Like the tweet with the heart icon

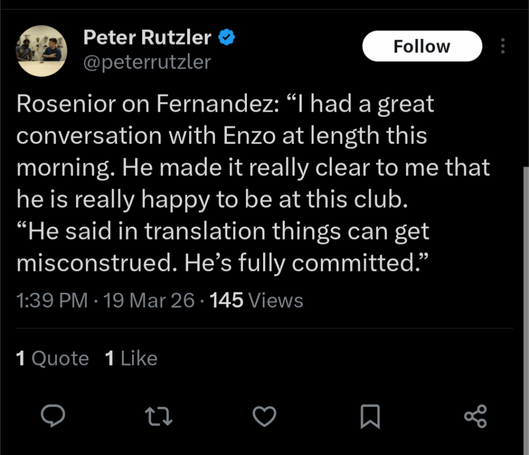264,415
